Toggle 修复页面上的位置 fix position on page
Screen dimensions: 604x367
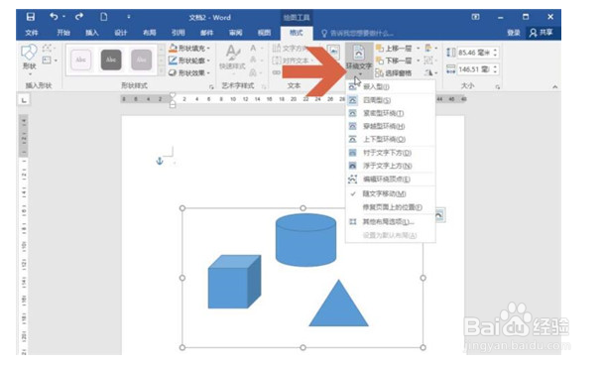(x=391, y=207)
